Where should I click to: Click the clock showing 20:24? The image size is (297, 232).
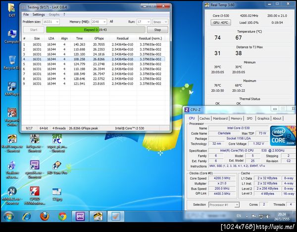click(x=282, y=214)
